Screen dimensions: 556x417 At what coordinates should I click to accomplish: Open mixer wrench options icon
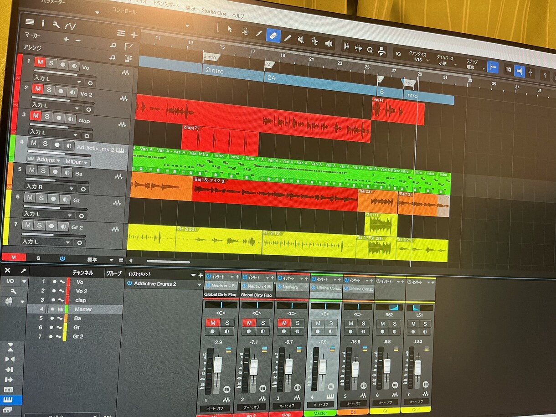coord(13,291)
